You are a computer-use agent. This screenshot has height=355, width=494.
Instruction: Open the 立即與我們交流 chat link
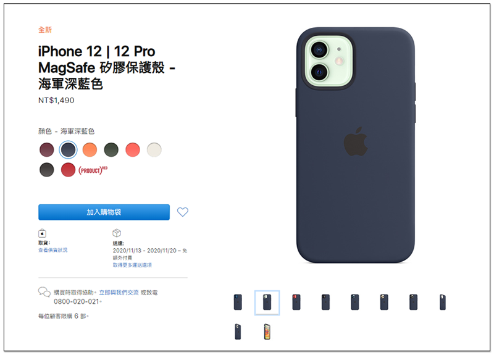(x=119, y=293)
